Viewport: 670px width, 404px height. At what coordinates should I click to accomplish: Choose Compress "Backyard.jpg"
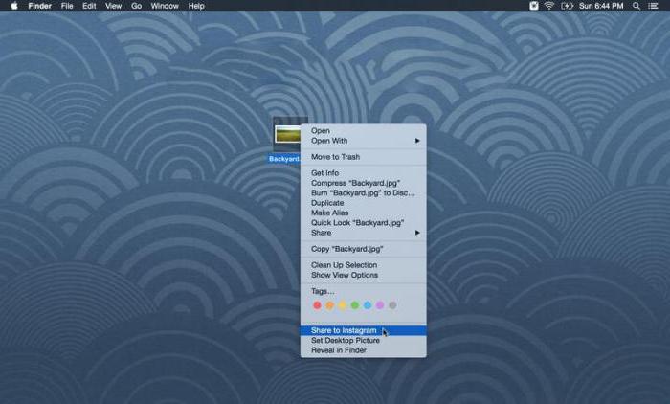point(363,183)
